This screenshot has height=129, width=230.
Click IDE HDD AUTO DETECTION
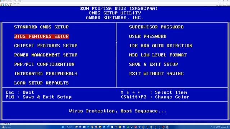[x=161, y=46]
